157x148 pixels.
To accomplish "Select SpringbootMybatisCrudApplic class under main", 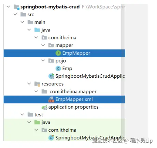I will (x=90, y=76).
